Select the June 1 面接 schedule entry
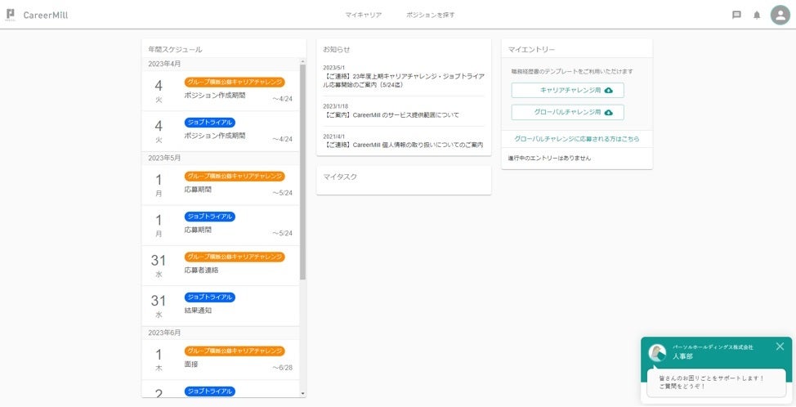This screenshot has width=796, height=407. (x=219, y=359)
